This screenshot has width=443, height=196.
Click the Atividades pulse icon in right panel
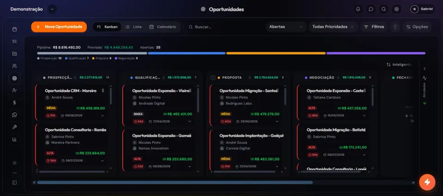(425, 78)
